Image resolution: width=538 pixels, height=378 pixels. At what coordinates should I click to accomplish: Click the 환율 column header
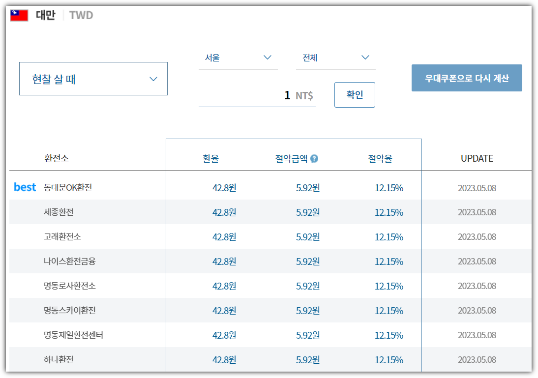(210, 158)
